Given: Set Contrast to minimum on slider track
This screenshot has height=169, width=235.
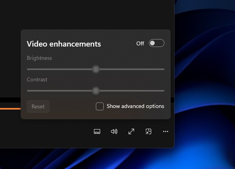Looking at the screenshot, I should [28, 91].
